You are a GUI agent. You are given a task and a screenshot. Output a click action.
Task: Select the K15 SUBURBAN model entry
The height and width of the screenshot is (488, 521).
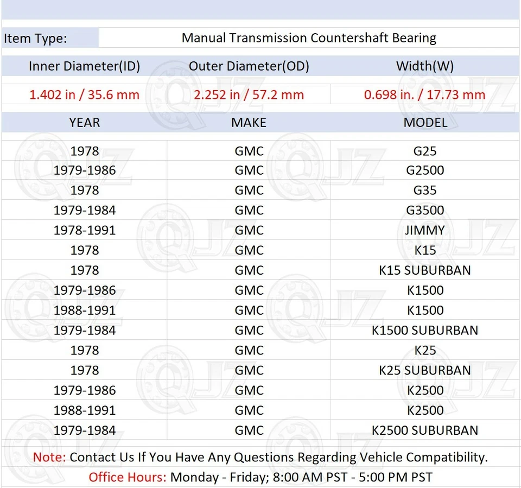pyautogui.click(x=425, y=270)
